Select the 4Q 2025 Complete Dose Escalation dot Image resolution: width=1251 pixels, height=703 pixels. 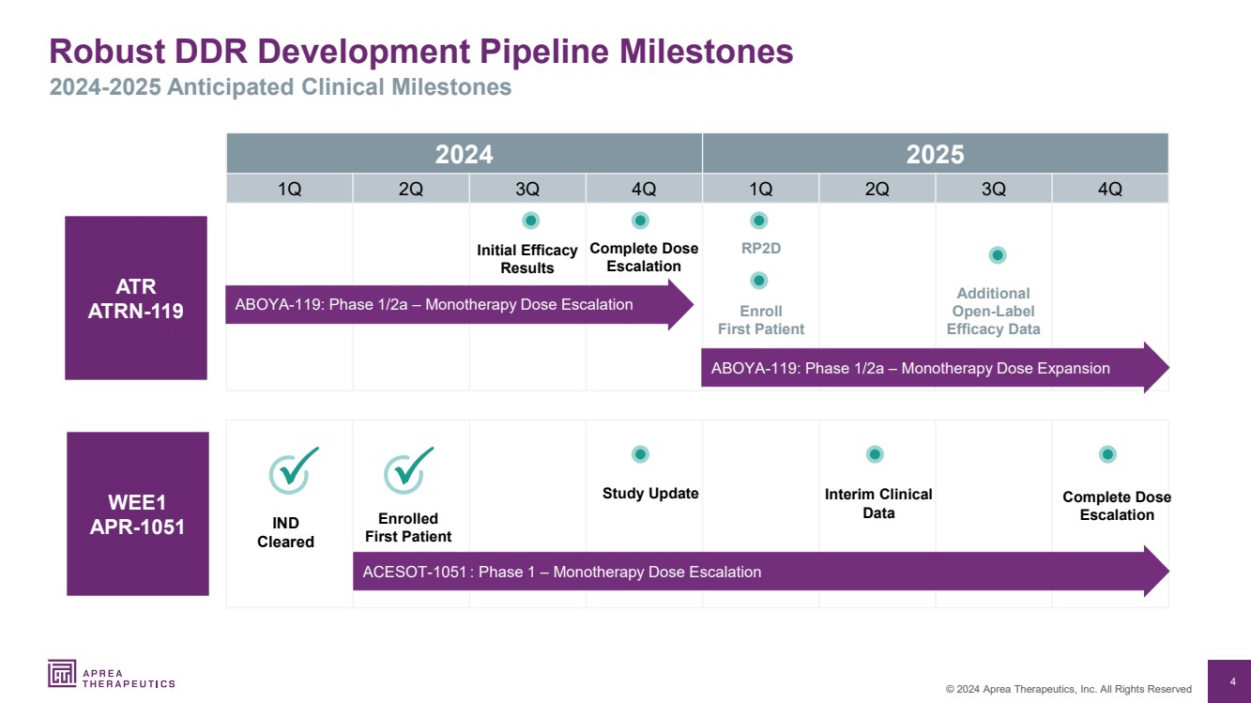coord(1107,454)
